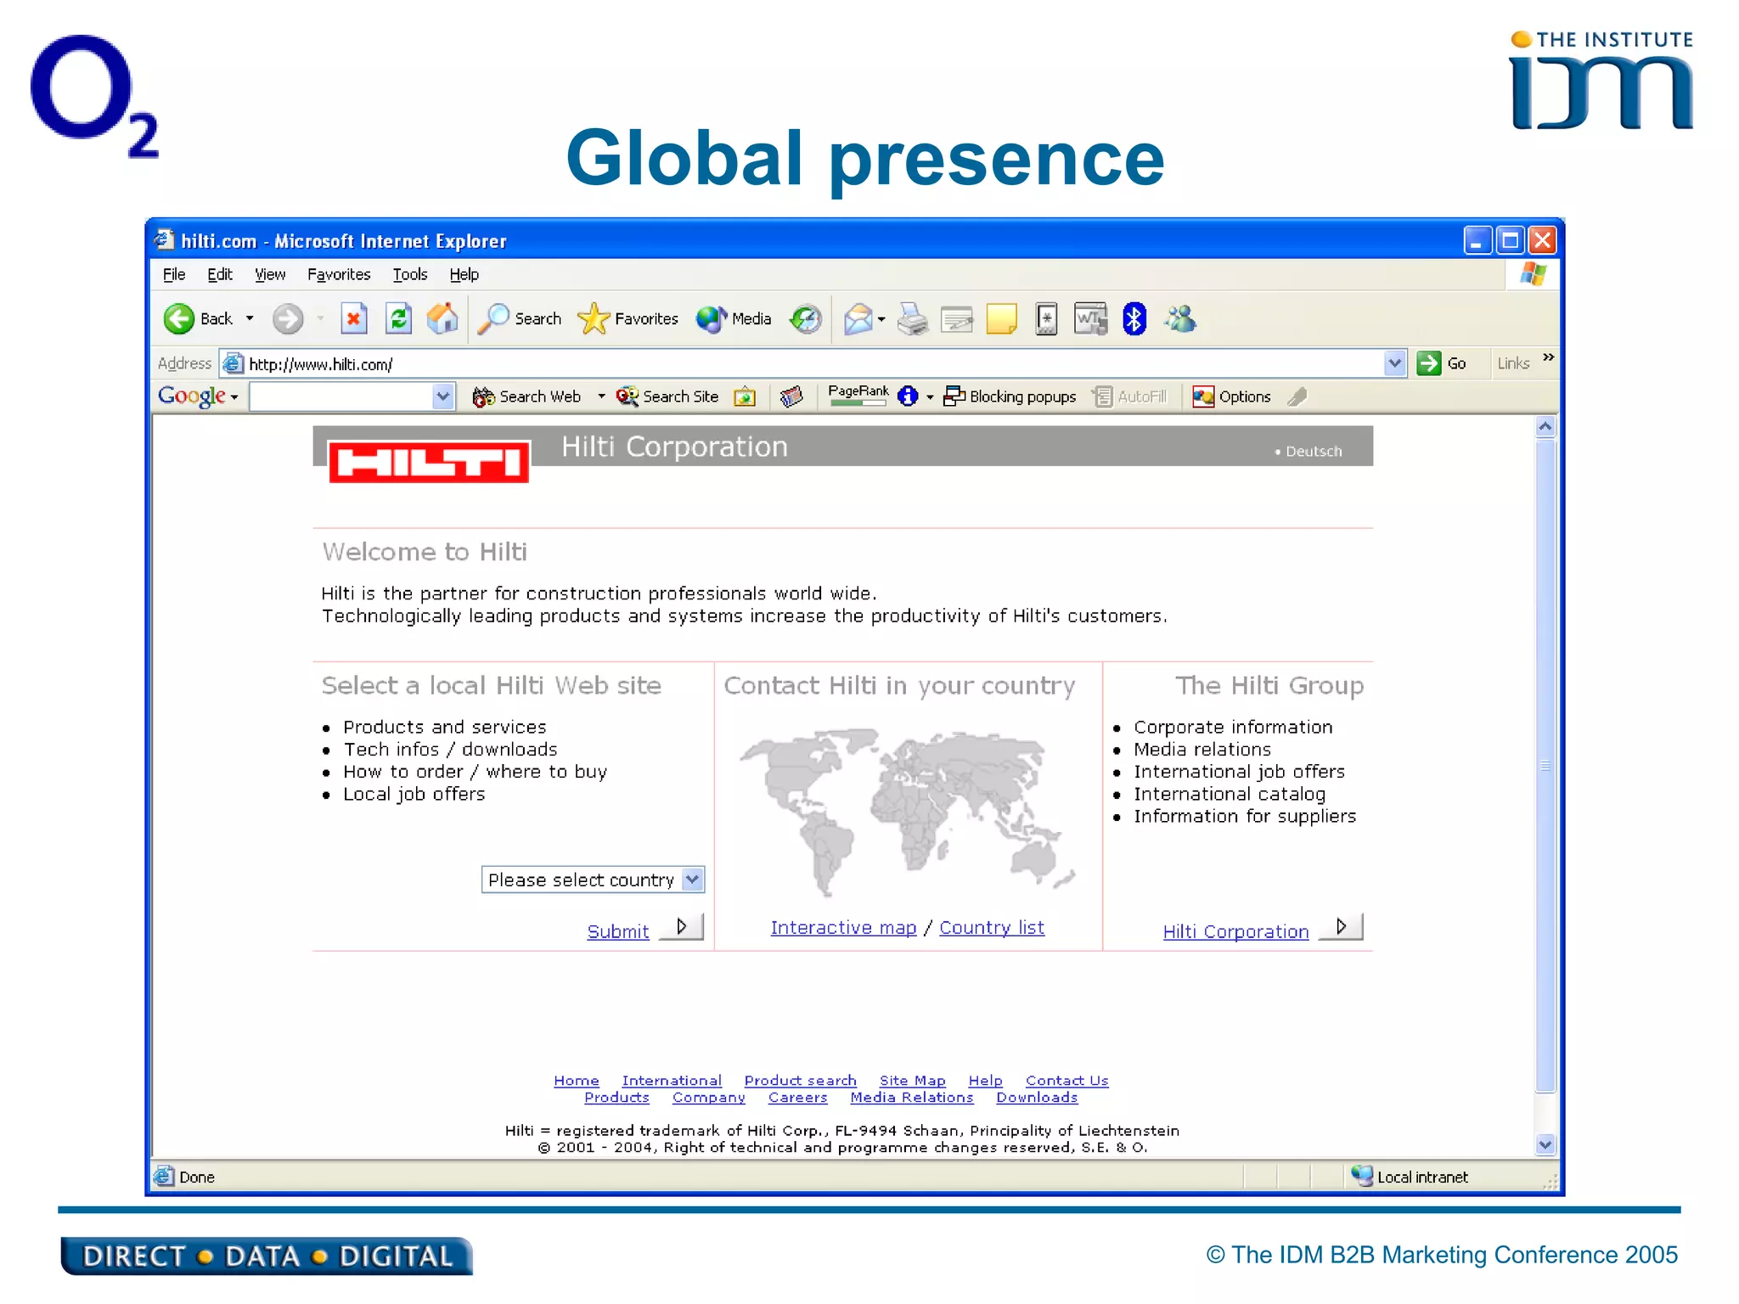The width and height of the screenshot is (1739, 1304).
Task: Click the arrow button beside Submit
Action: click(682, 926)
